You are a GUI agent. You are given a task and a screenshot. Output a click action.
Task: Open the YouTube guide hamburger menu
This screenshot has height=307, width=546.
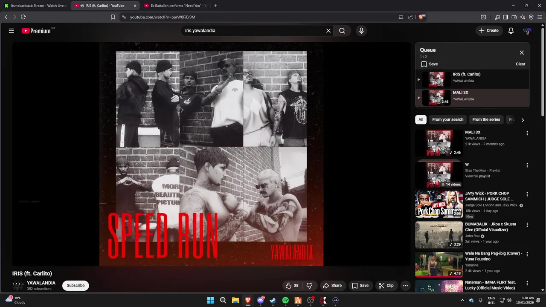click(12, 31)
